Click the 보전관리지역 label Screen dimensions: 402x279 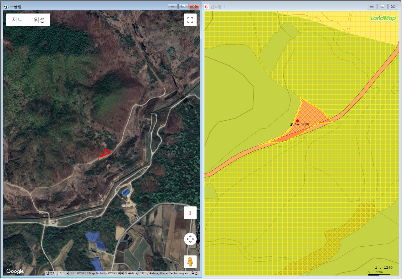(299, 125)
